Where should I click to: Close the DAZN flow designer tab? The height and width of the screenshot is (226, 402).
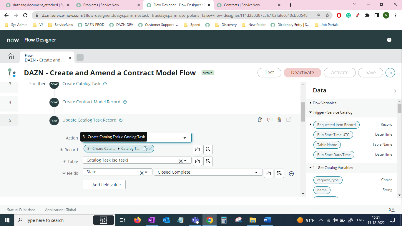tap(70, 58)
